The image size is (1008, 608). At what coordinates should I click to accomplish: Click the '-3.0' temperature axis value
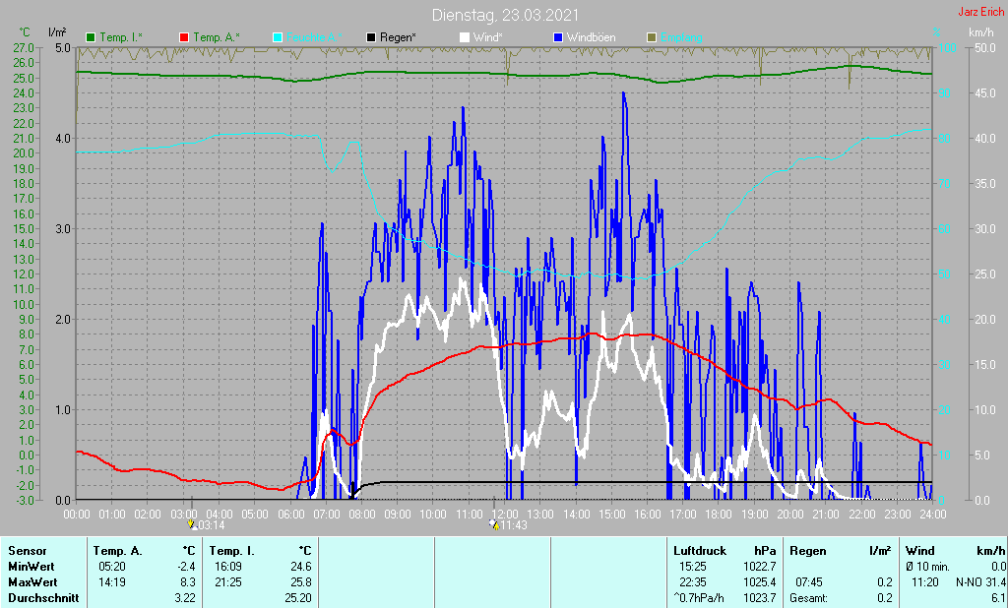tap(24, 500)
